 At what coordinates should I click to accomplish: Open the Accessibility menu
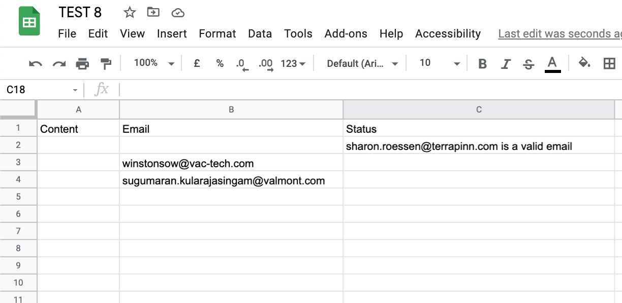[448, 33]
